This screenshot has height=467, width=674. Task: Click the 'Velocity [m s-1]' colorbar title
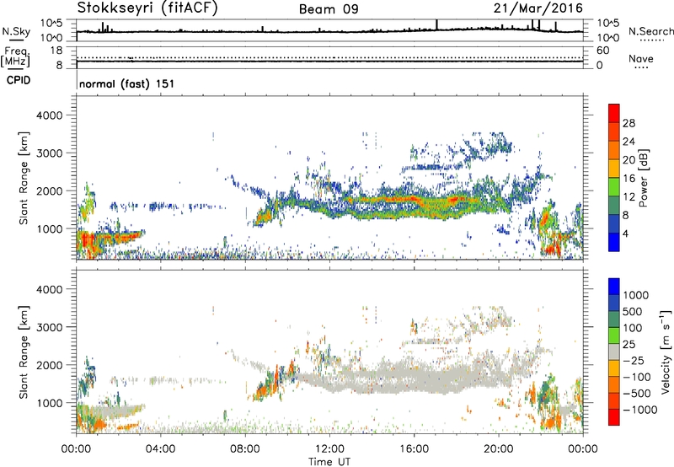point(666,352)
